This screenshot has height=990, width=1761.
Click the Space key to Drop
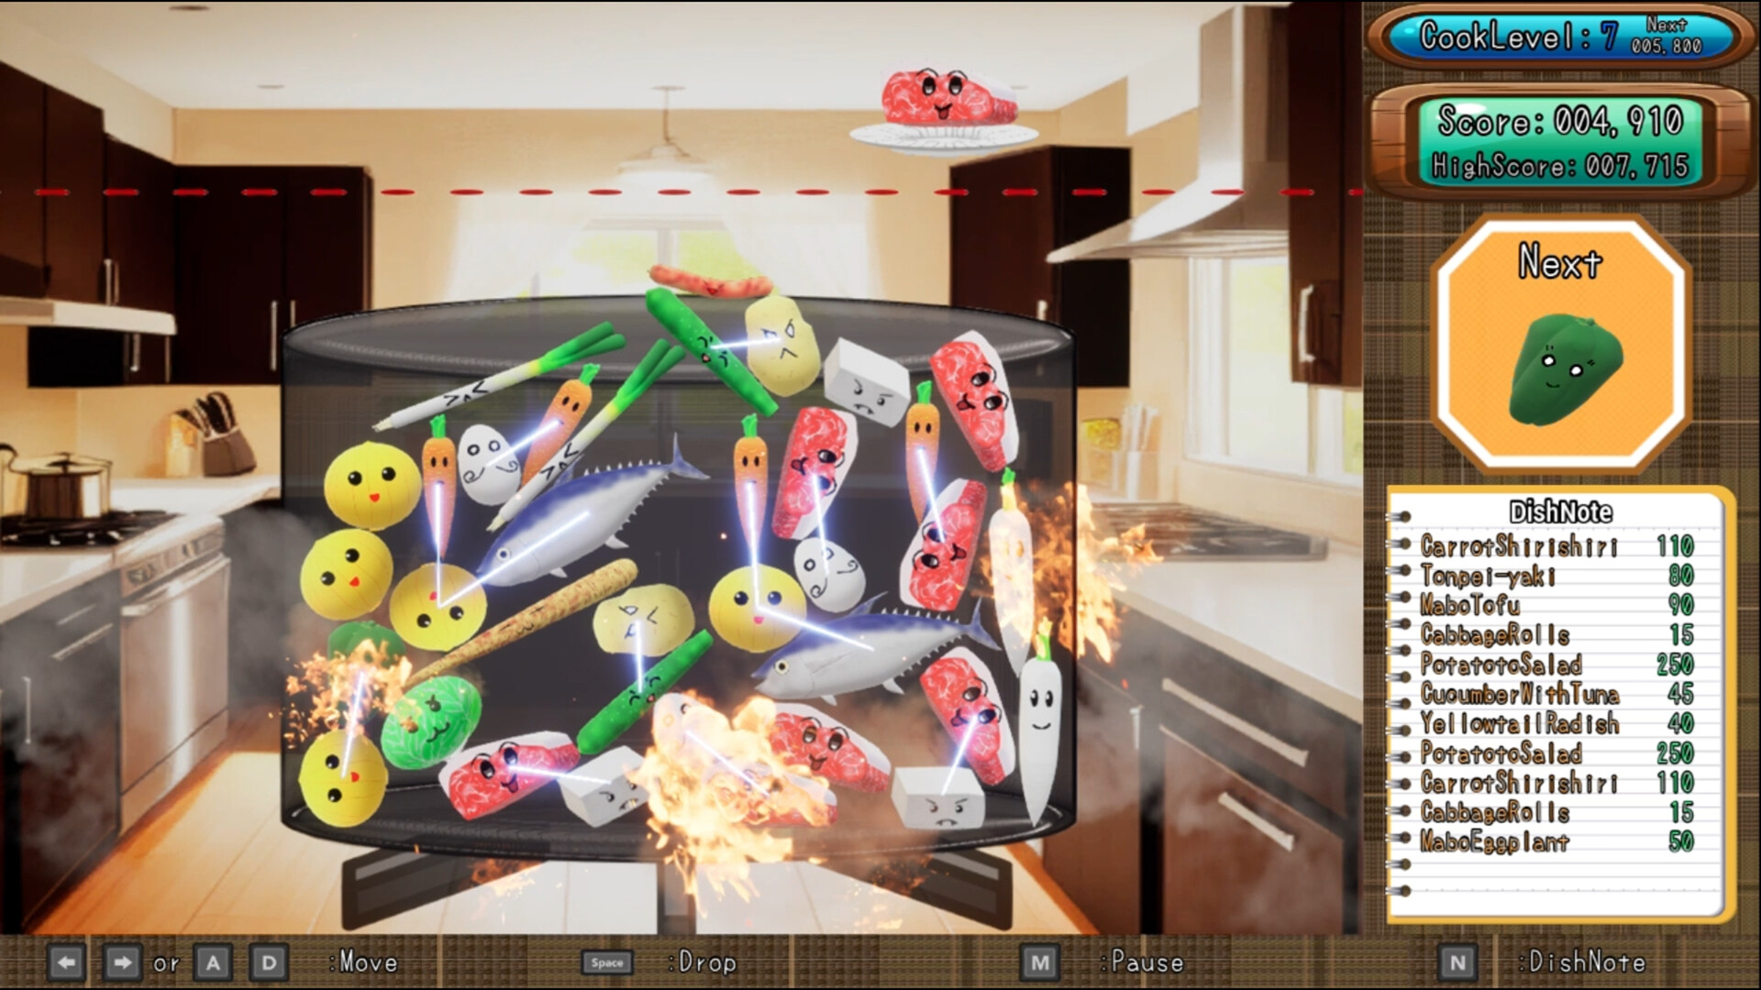click(608, 962)
